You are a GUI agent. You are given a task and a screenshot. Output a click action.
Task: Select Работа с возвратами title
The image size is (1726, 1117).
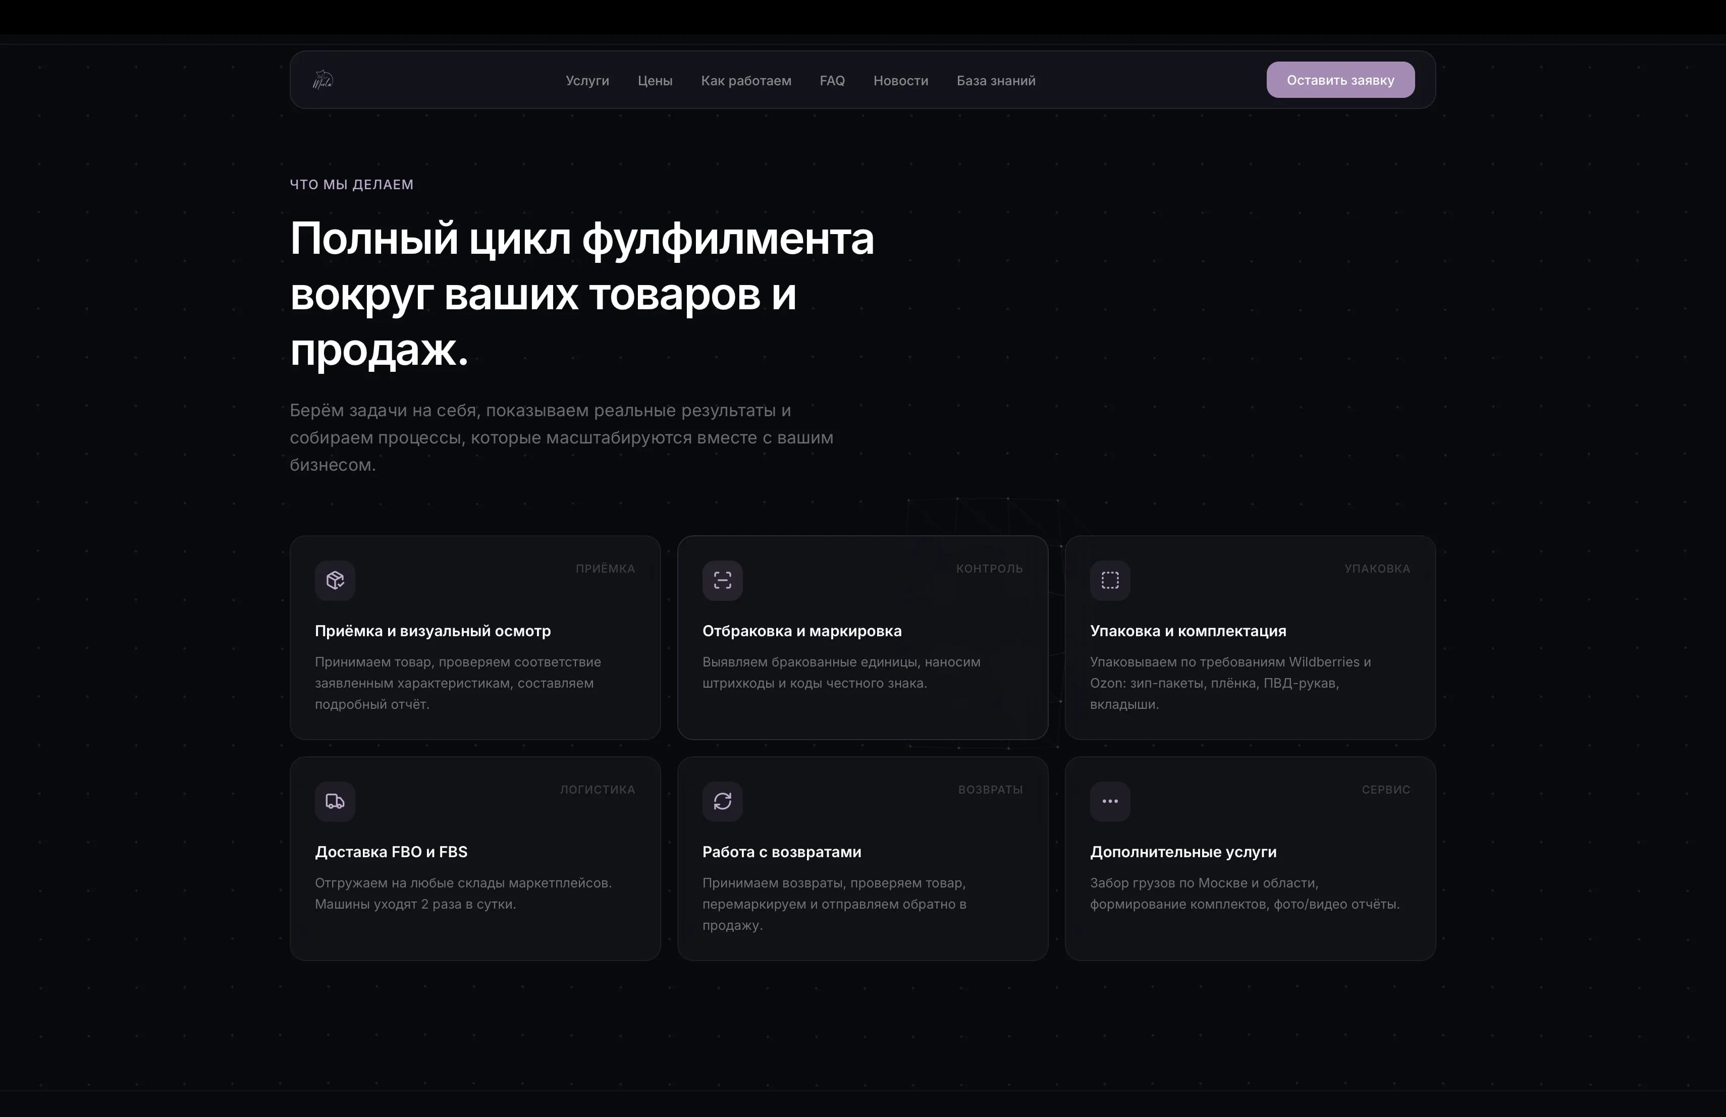(782, 852)
